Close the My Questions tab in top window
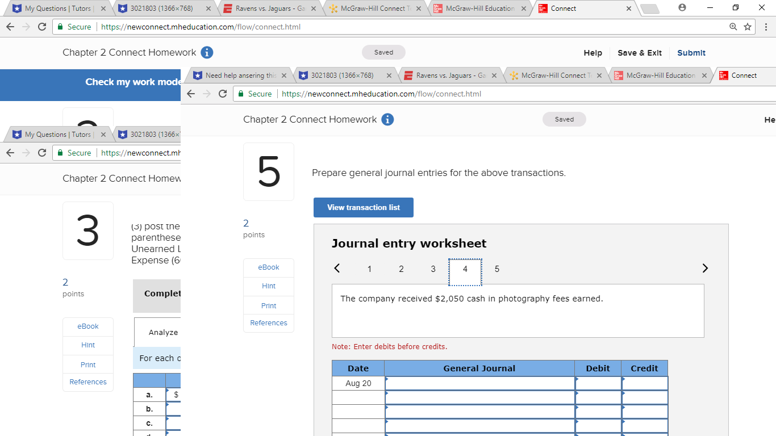776x436 pixels. pyautogui.click(x=103, y=9)
